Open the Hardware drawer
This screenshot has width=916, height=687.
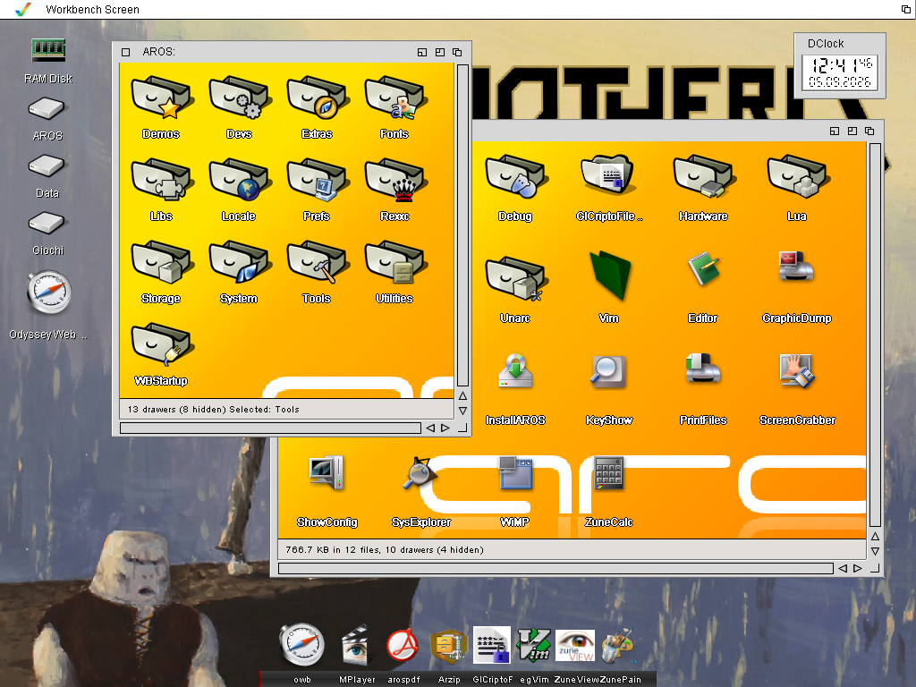[x=703, y=177]
